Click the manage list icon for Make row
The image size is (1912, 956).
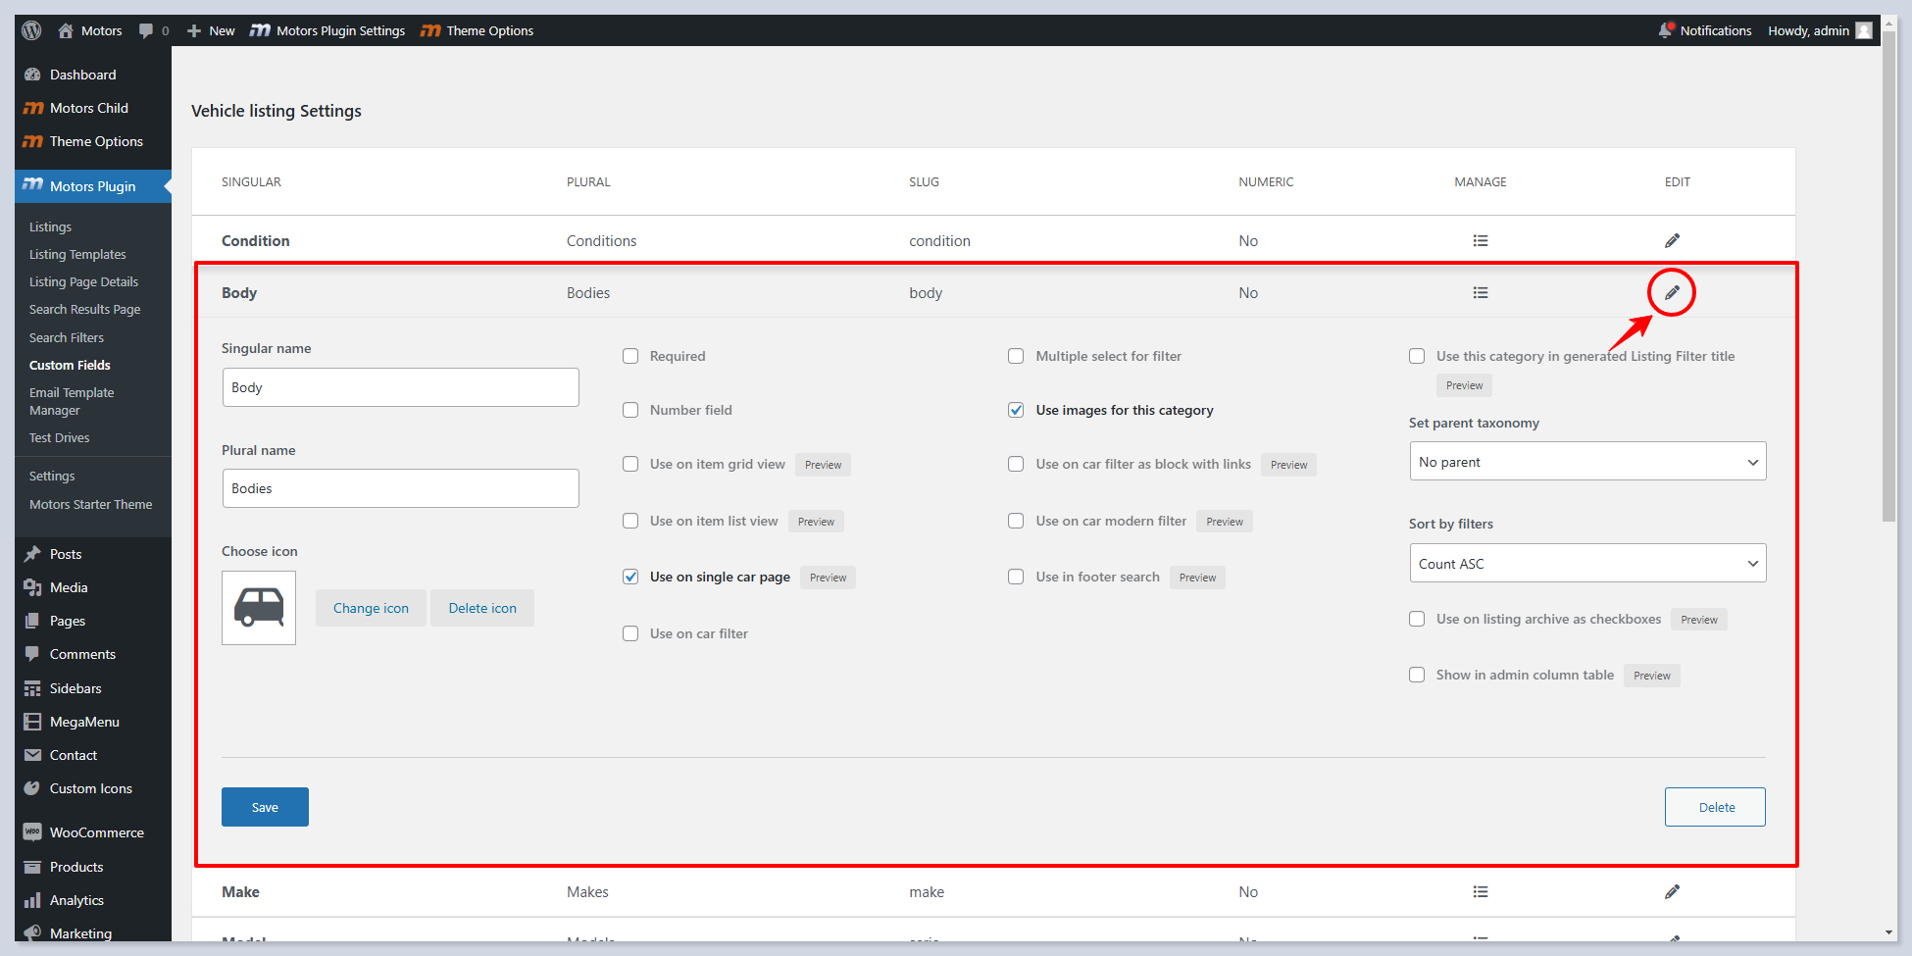tap(1480, 892)
